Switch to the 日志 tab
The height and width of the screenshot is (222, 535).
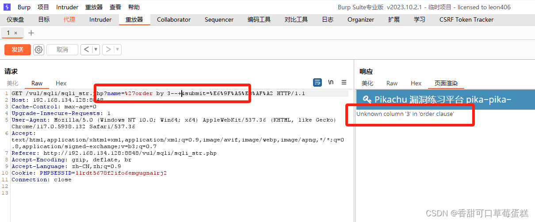(328, 19)
